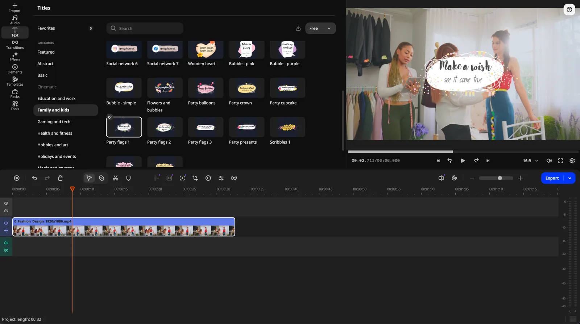Toggle the audio track link icon

click(x=6, y=250)
